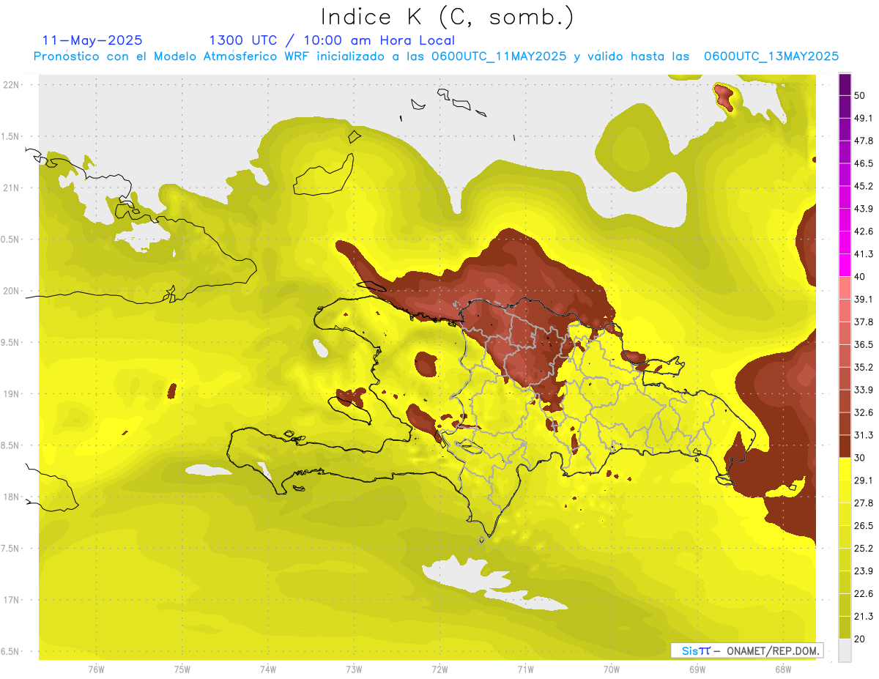Click the '68W' longitude label

point(783,669)
